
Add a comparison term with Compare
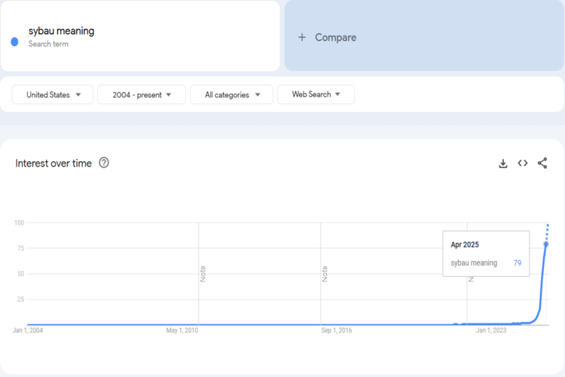point(424,35)
